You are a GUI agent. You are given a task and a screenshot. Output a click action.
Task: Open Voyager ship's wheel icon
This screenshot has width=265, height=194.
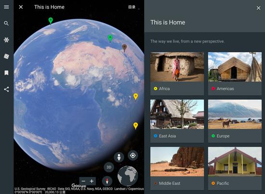click(x=6, y=40)
